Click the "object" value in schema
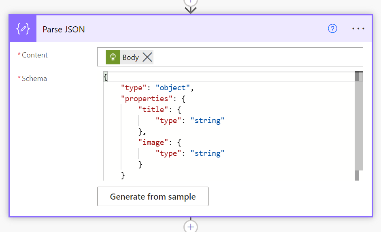Image resolution: width=381 pixels, height=232 pixels. pyautogui.click(x=173, y=88)
